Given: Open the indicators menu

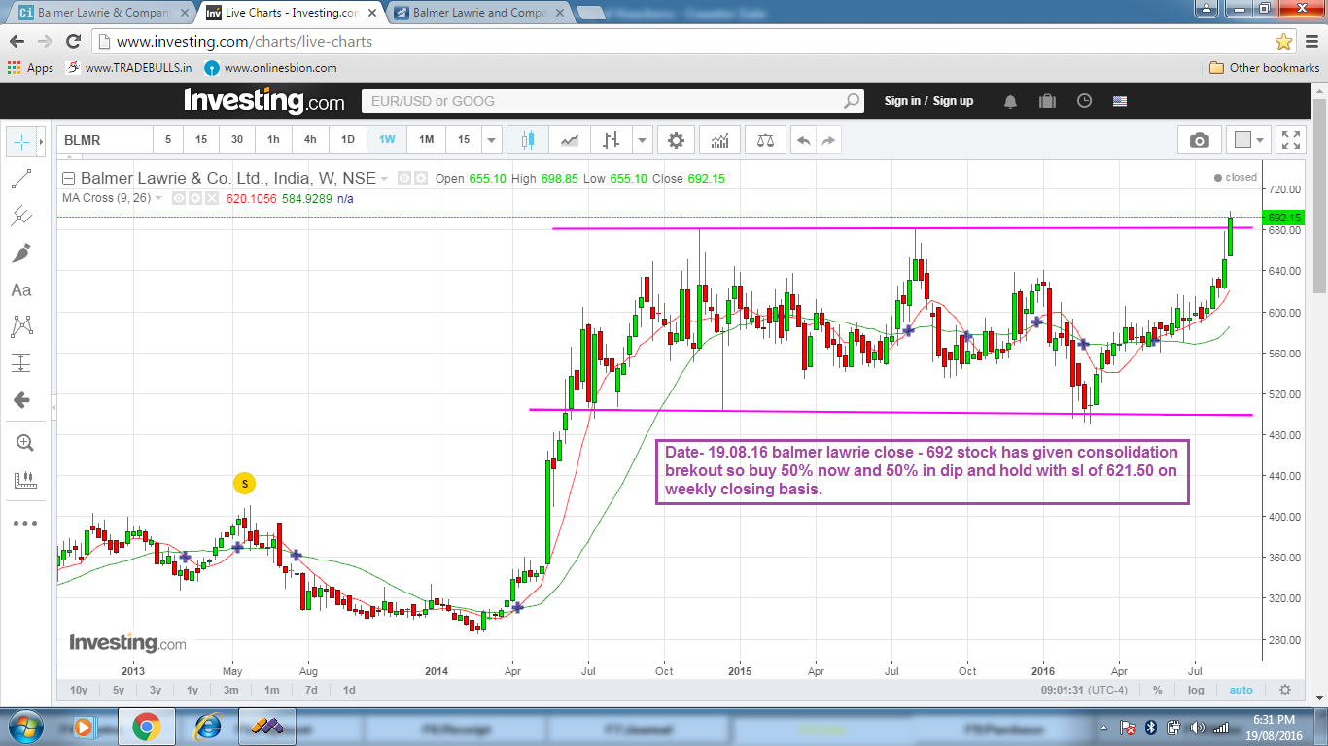Looking at the screenshot, I should coord(720,140).
